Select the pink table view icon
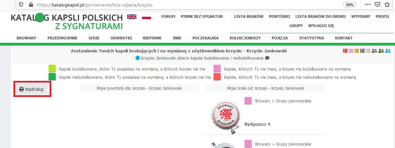Image resolution: width=395 pixels, height=148 pixels. click(351, 51)
